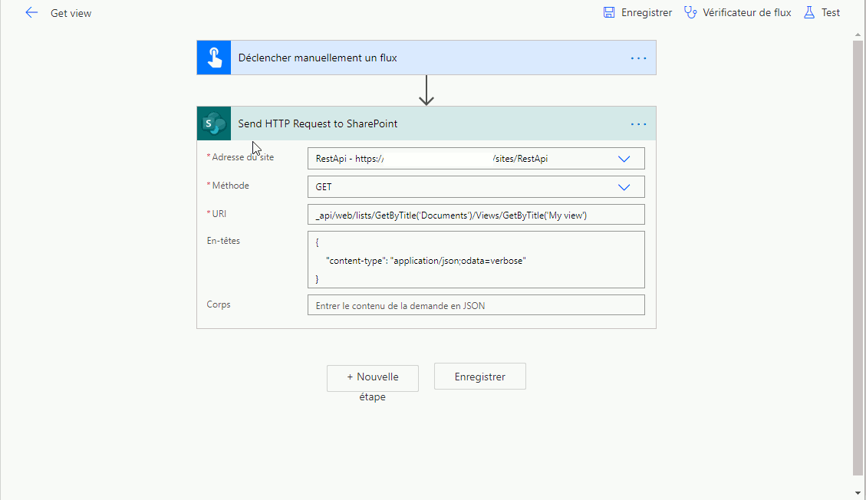Click the Test label in the top bar
The width and height of the screenshot is (866, 500).
tap(830, 13)
